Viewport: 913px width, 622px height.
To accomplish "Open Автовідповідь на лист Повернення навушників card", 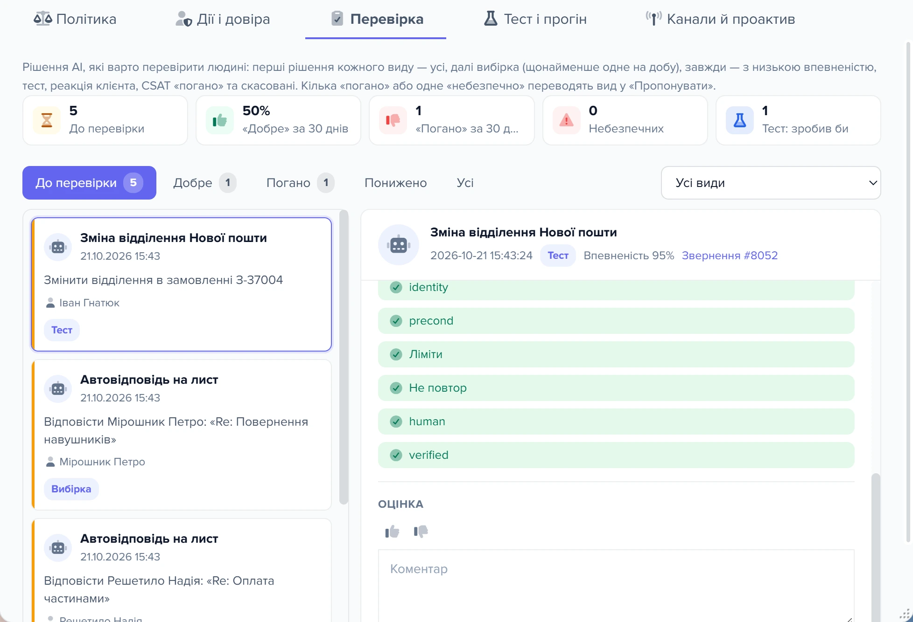I will click(182, 435).
